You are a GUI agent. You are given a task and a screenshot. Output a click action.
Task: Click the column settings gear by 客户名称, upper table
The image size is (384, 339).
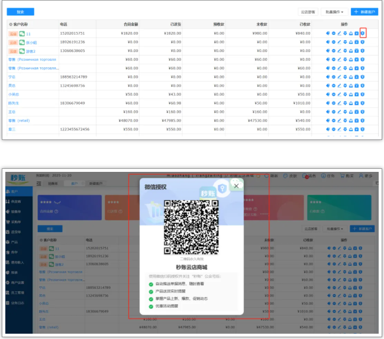click(11, 24)
